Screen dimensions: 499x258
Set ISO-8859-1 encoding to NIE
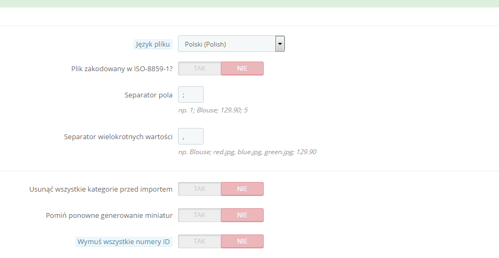point(242,69)
